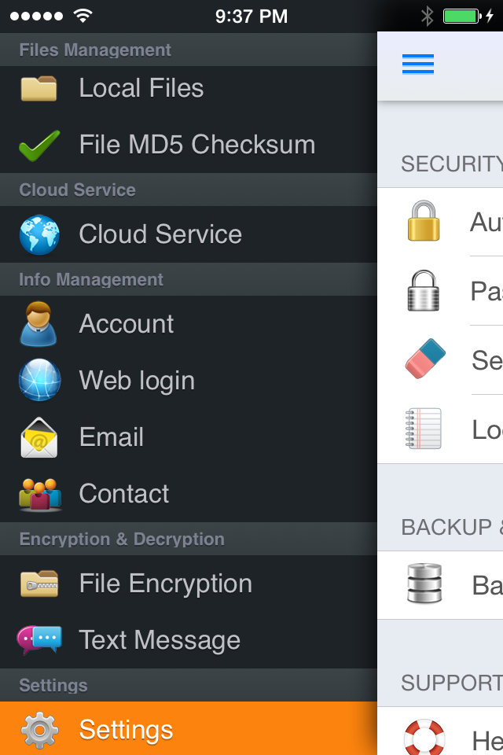Tap the eraser icon settings row
Screen dimensions: 503x755
tap(440, 360)
